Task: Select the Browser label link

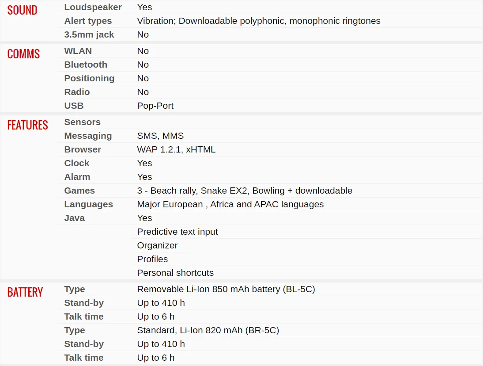Action: pyautogui.click(x=83, y=149)
